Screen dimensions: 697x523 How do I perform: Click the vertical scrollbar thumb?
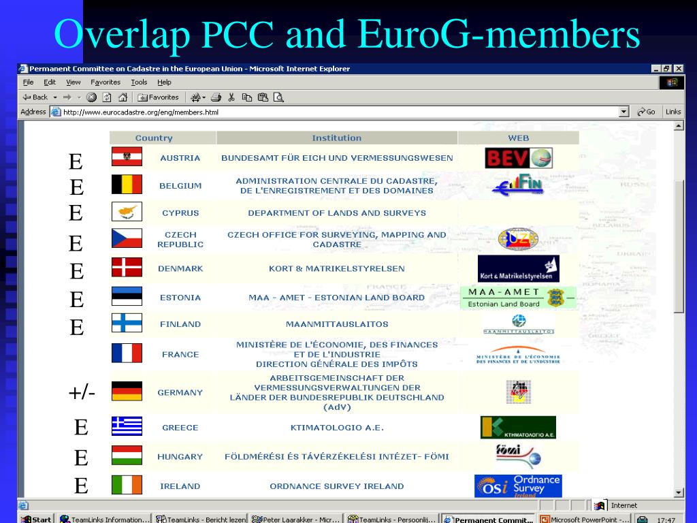679,247
